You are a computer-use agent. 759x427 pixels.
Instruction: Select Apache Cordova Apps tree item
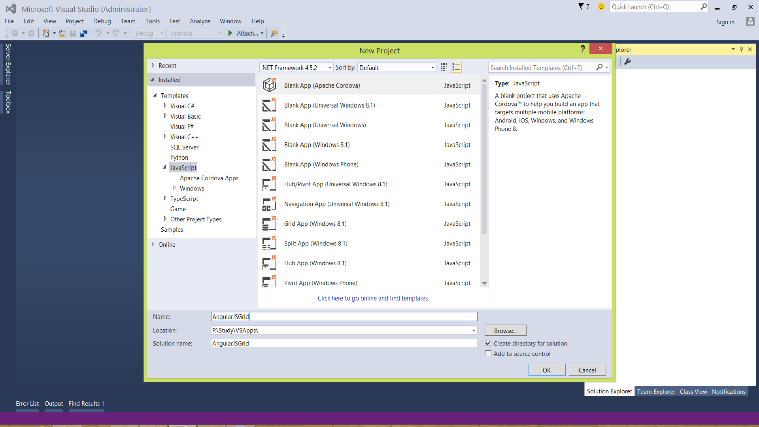[209, 178]
